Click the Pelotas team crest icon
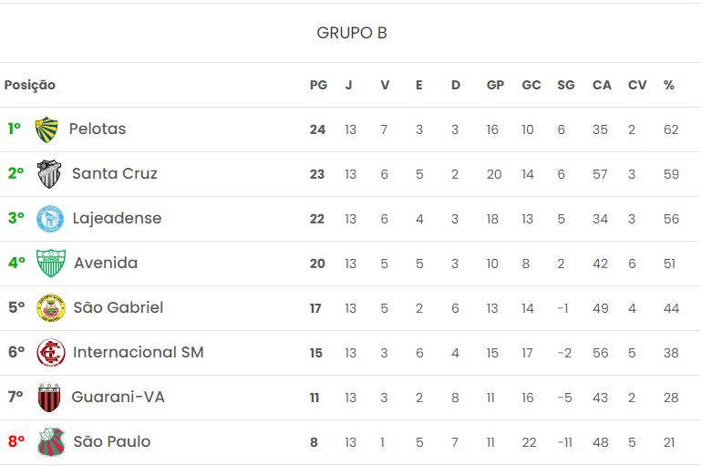 pos(46,129)
